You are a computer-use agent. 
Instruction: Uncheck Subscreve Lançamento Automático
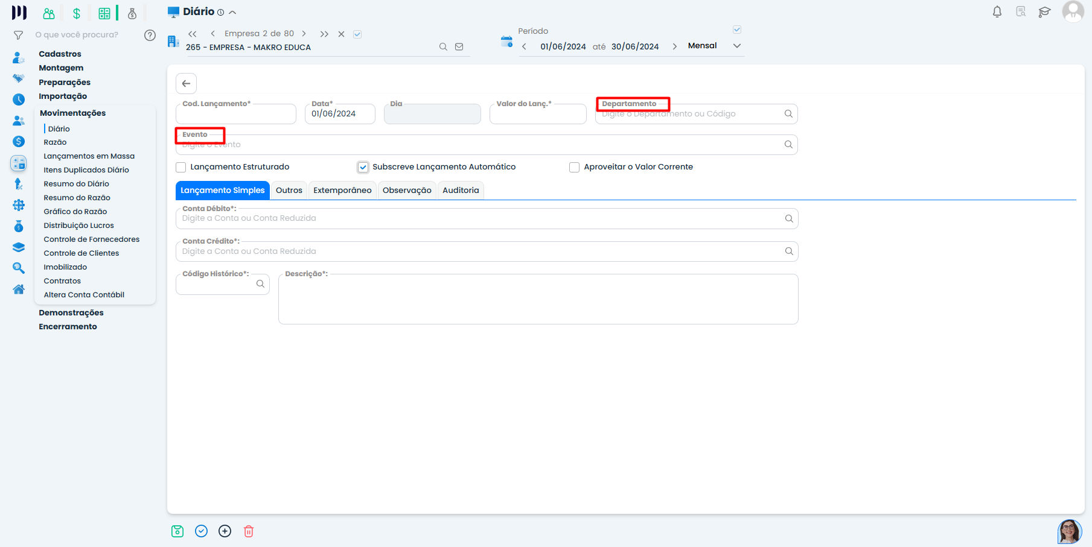tap(363, 167)
